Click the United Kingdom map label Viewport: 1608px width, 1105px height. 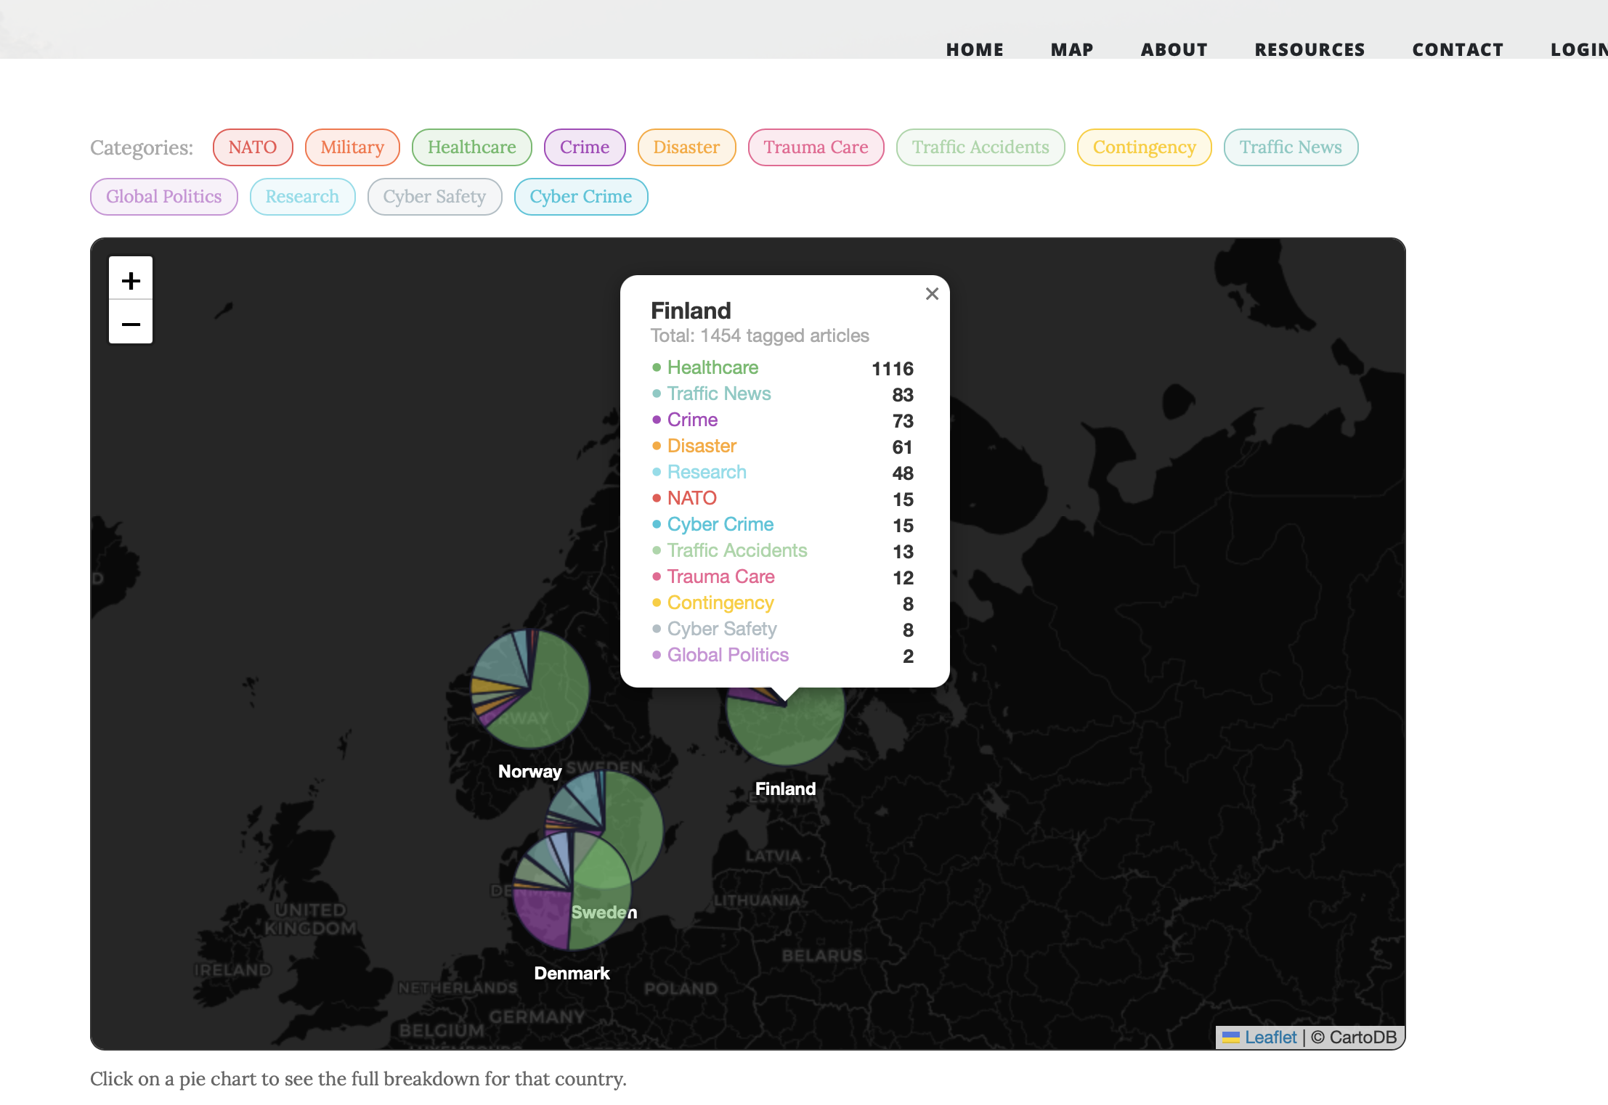[x=311, y=919]
